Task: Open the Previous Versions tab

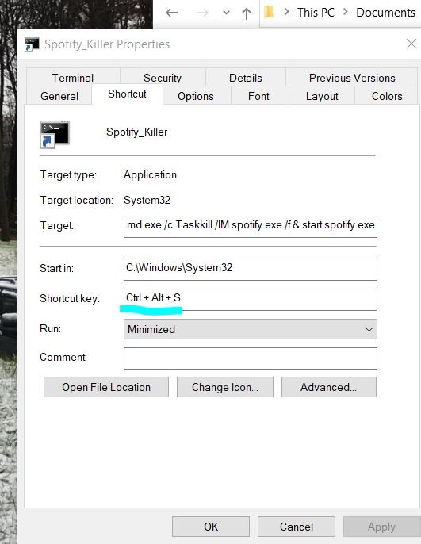Action: click(x=352, y=78)
